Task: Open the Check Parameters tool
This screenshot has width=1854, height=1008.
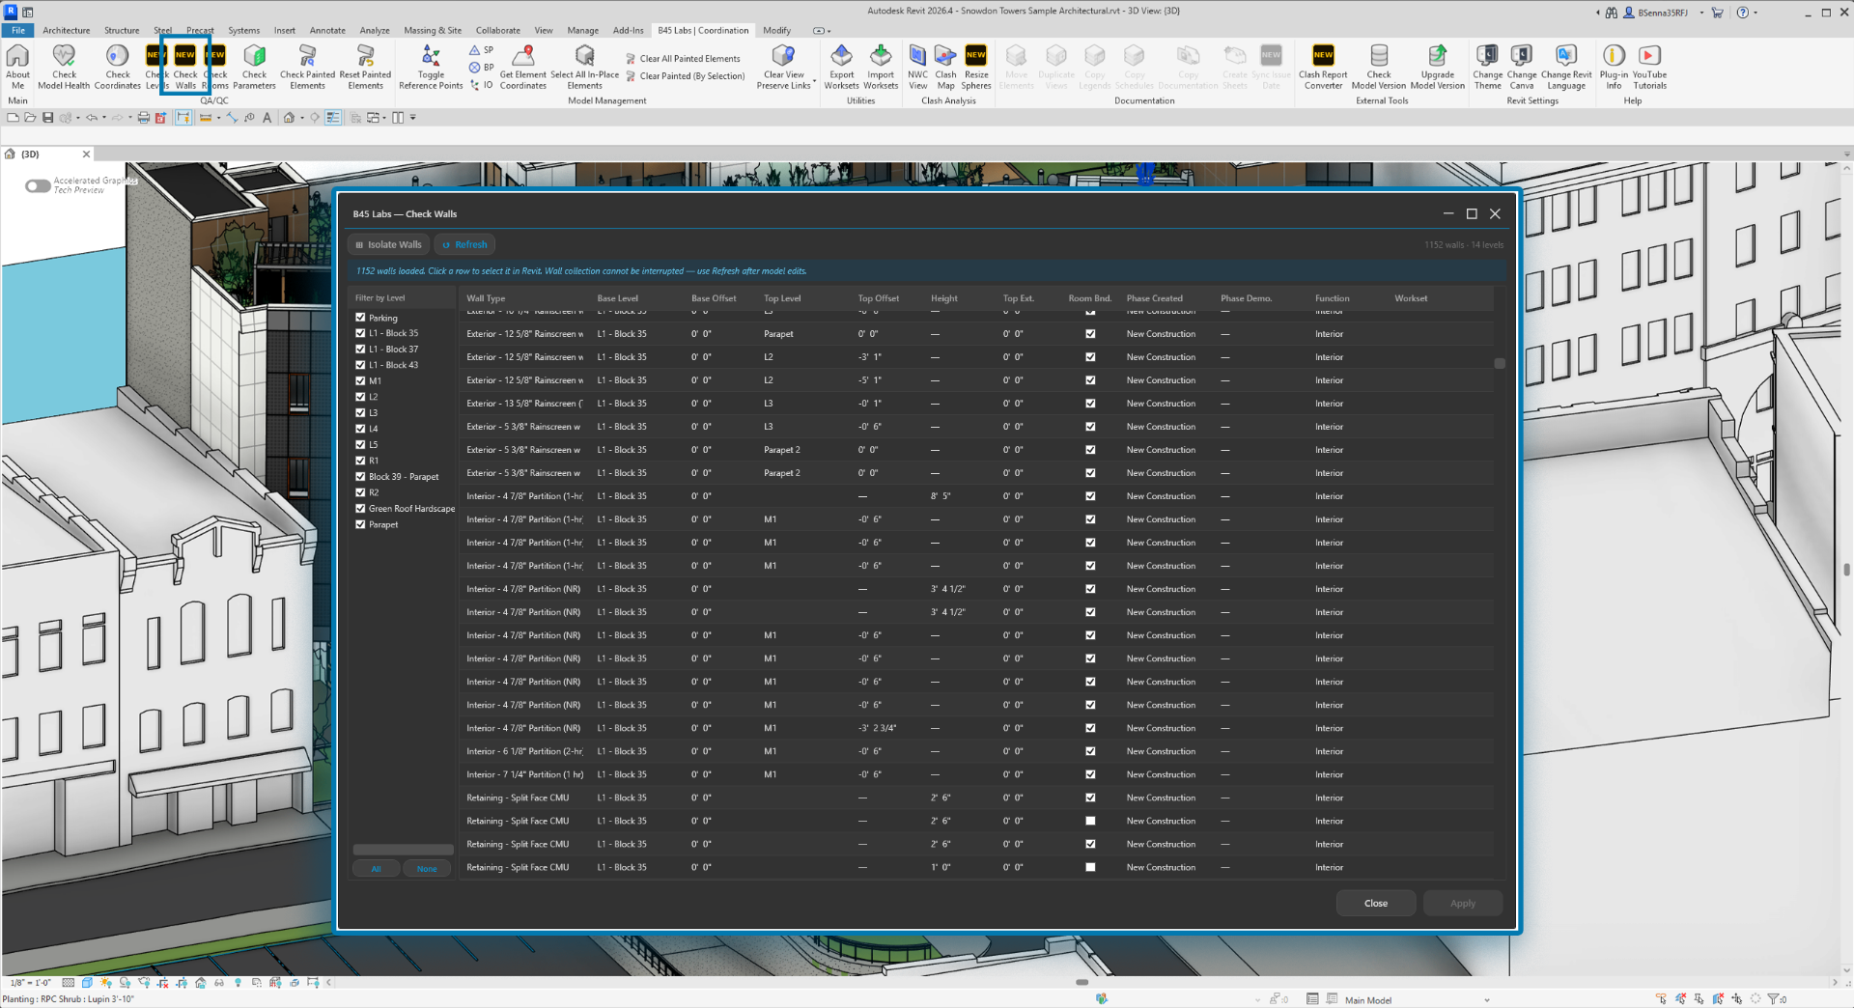Action: pos(254,67)
